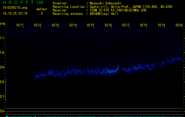Select observer name Masayuki Kobayashi
This screenshot has height=117, width=185.
pos(106,3)
